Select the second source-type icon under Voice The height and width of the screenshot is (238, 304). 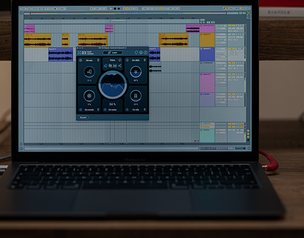111,66
